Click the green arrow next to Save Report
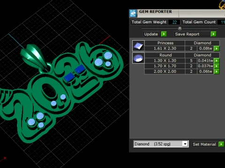This screenshot has width=225, height=168. pos(213,34)
